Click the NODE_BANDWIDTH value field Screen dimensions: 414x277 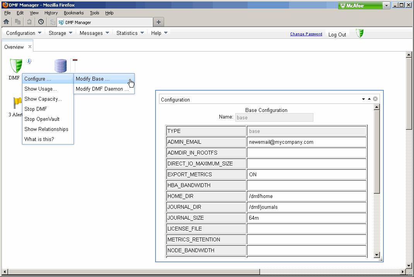point(306,250)
